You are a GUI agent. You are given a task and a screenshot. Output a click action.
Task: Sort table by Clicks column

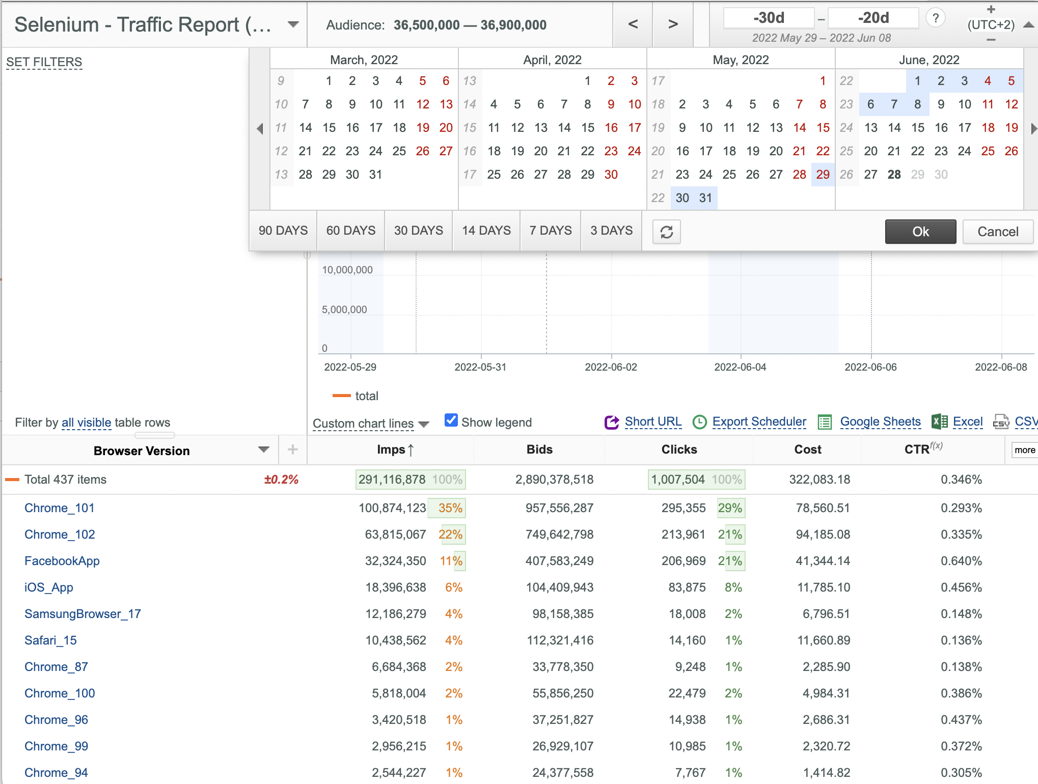679,450
